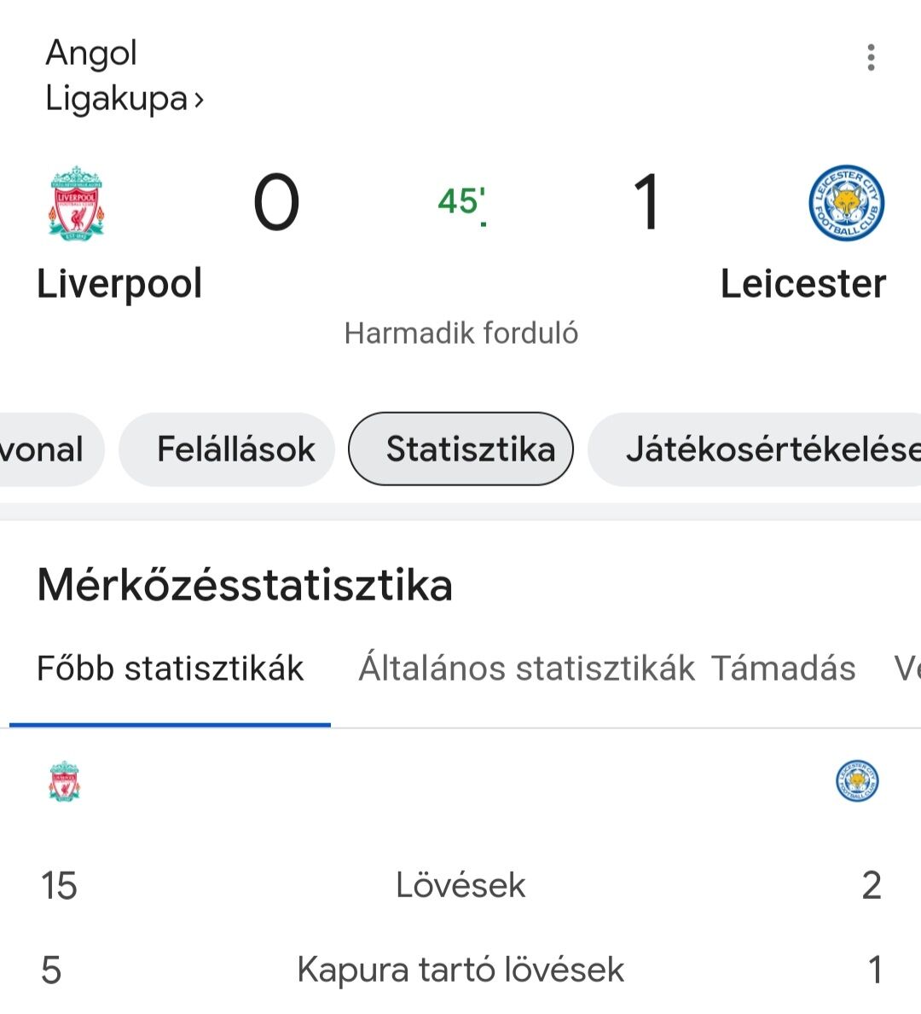Select the Statisztika chip
The height and width of the screenshot is (1014, 921).
[x=461, y=449]
